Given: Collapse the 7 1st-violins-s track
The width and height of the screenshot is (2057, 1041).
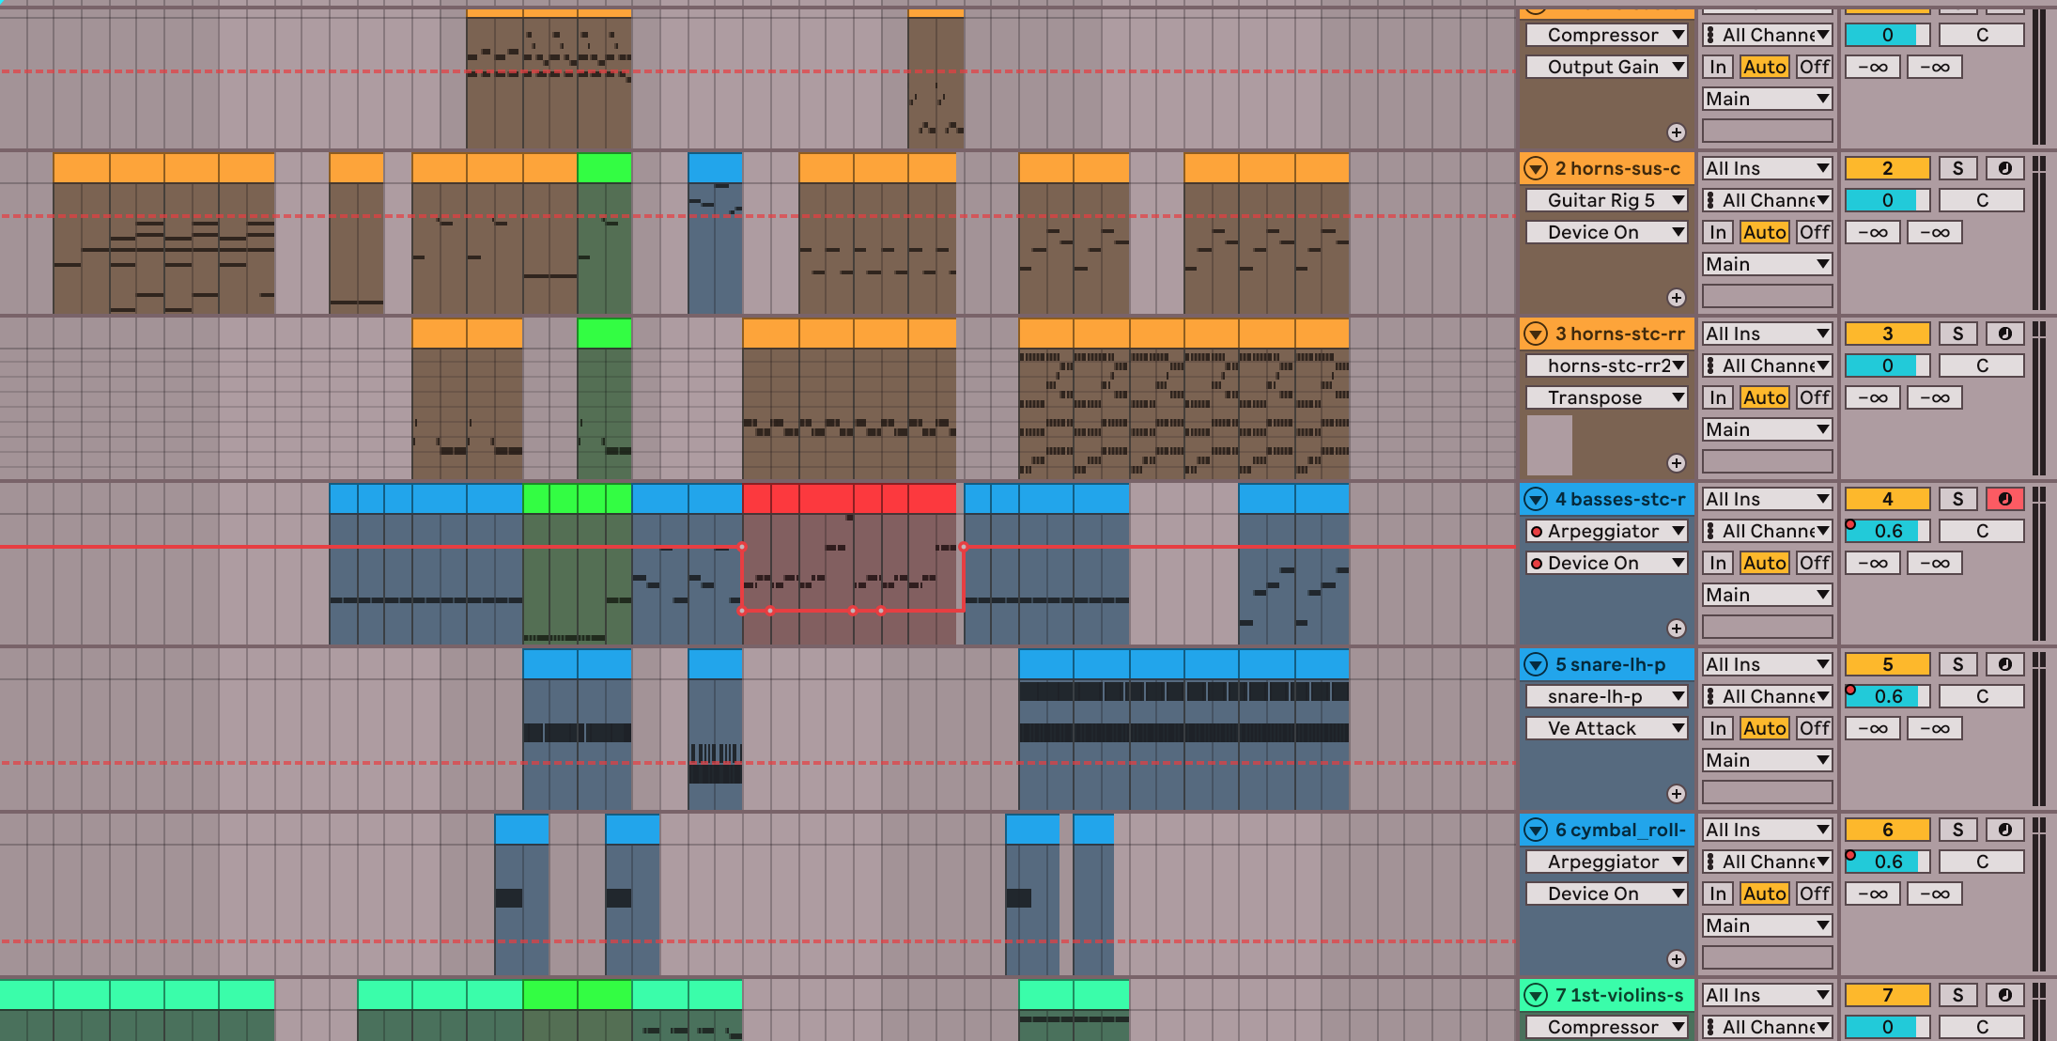Looking at the screenshot, I should tap(1536, 995).
